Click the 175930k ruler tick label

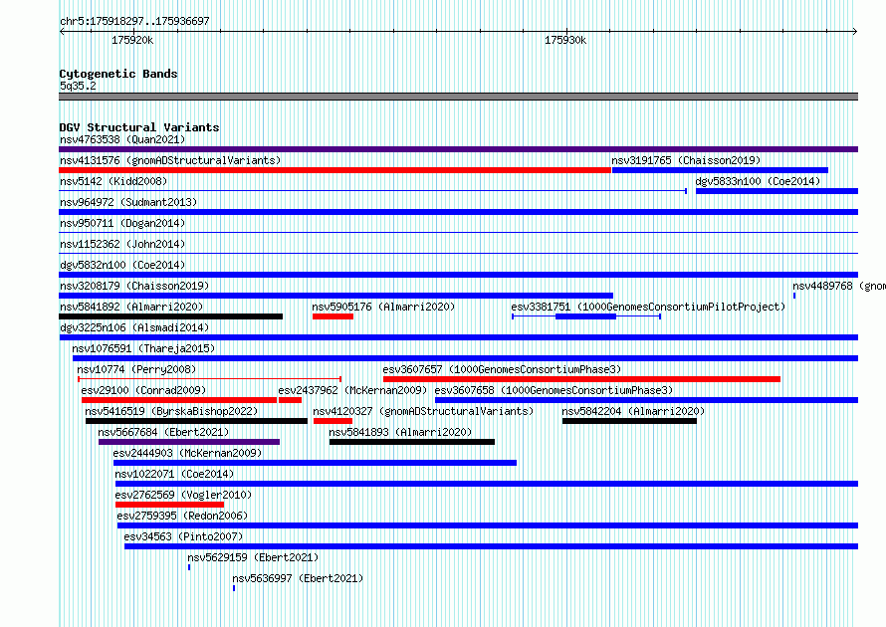[565, 40]
